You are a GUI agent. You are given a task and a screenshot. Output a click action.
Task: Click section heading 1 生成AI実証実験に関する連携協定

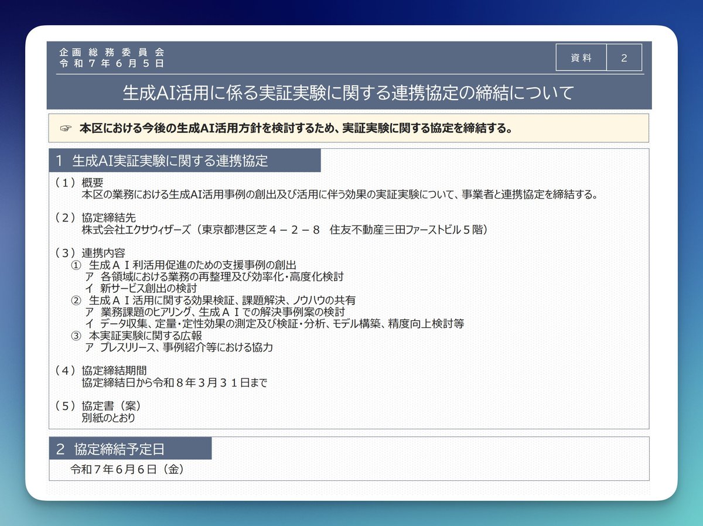coord(185,160)
